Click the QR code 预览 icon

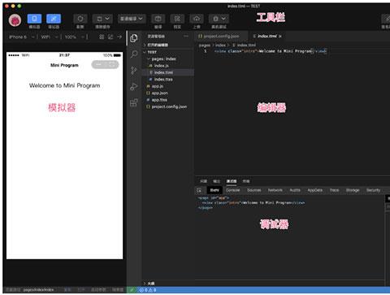(x=177, y=19)
